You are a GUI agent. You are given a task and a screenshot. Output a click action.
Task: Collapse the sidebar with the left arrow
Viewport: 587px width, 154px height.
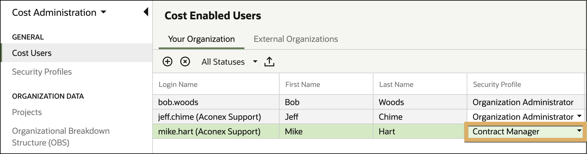click(x=146, y=12)
